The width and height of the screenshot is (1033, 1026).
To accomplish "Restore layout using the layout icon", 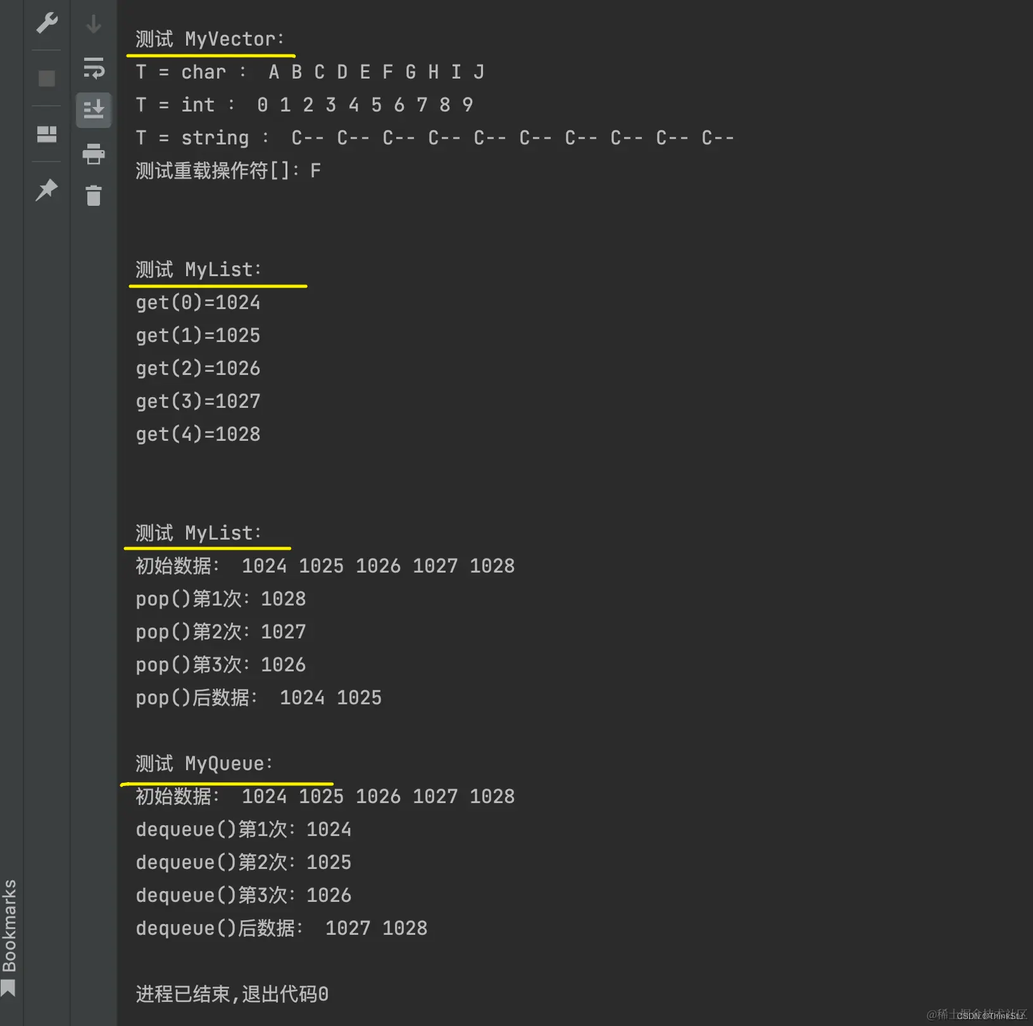I will pos(47,134).
